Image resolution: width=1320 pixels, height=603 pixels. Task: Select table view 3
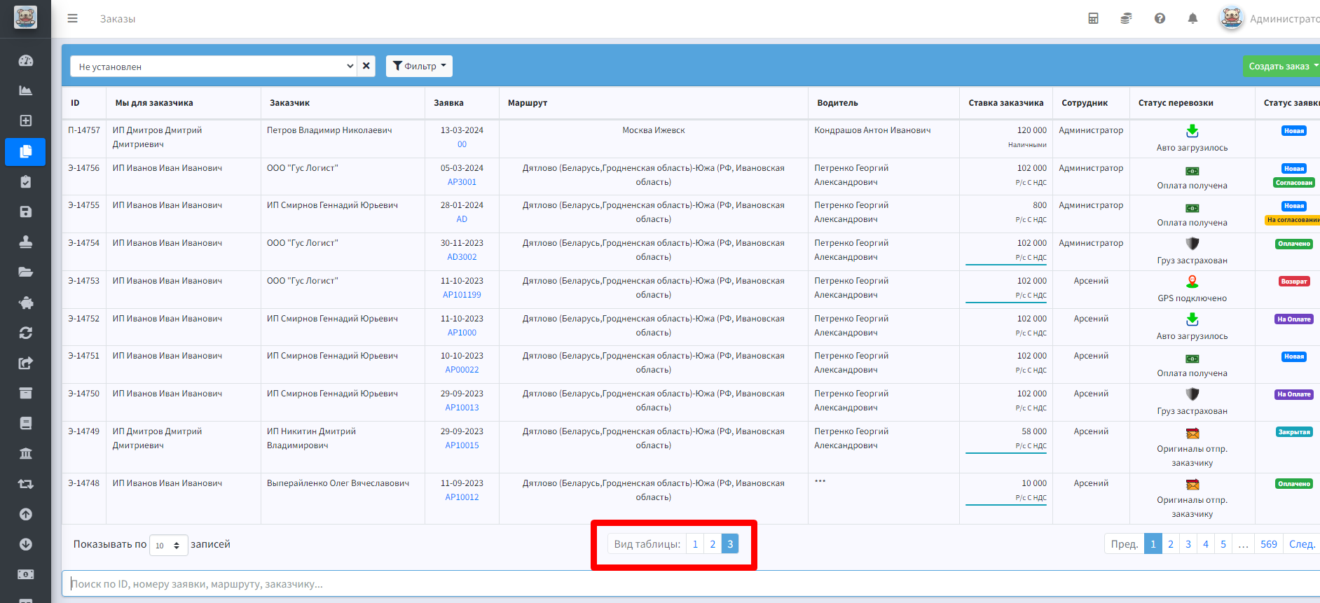click(730, 544)
